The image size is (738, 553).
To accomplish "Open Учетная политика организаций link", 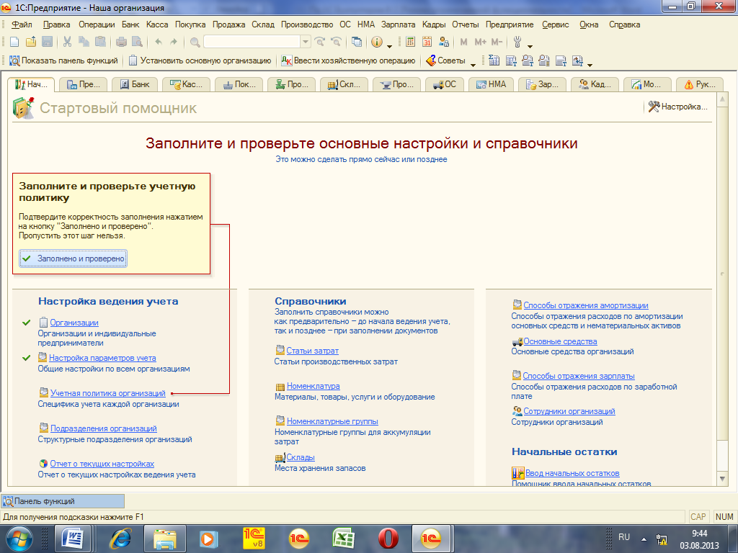I will pyautogui.click(x=108, y=393).
